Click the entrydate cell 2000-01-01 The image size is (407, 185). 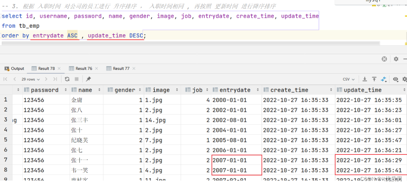tap(236, 100)
